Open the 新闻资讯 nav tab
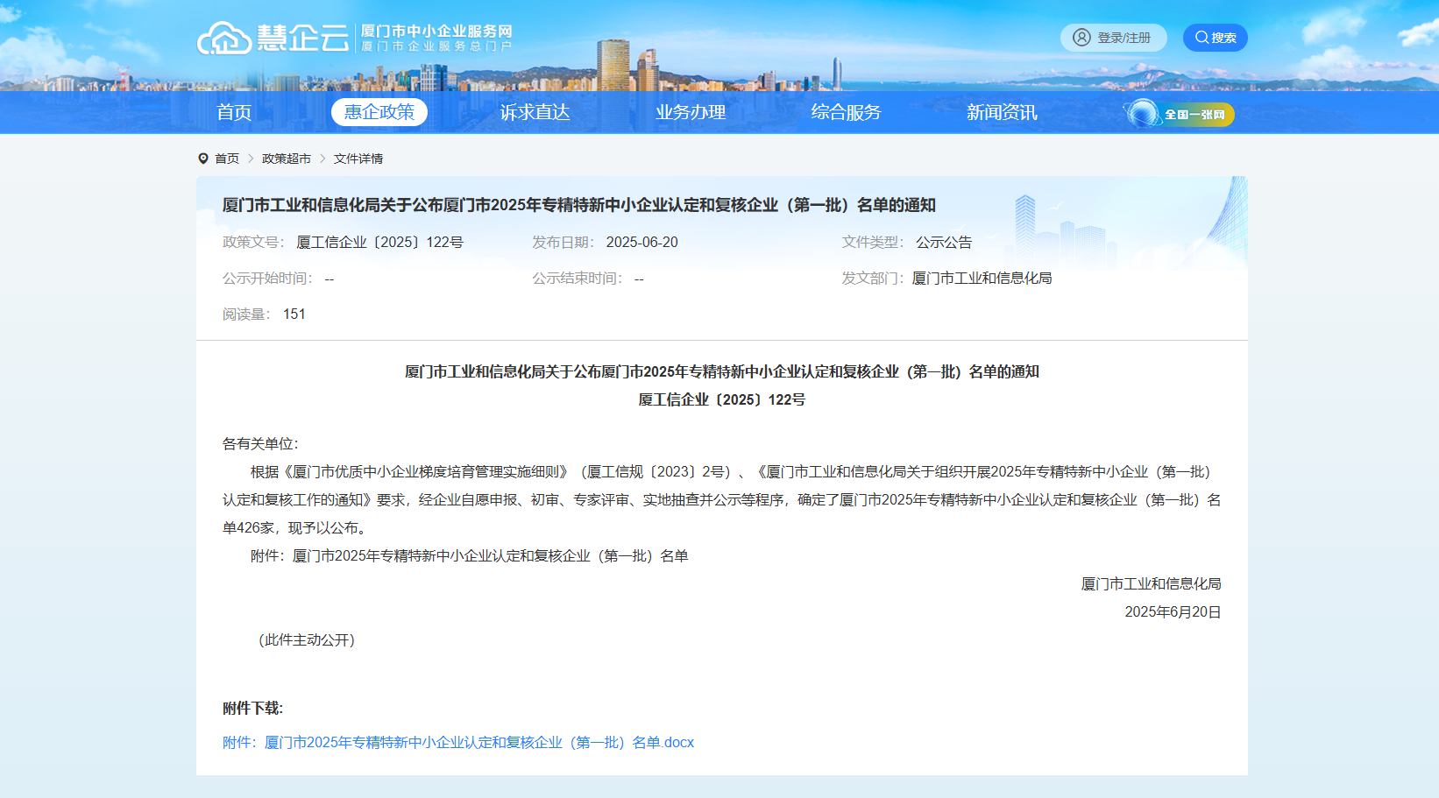The image size is (1439, 798). point(1002,112)
